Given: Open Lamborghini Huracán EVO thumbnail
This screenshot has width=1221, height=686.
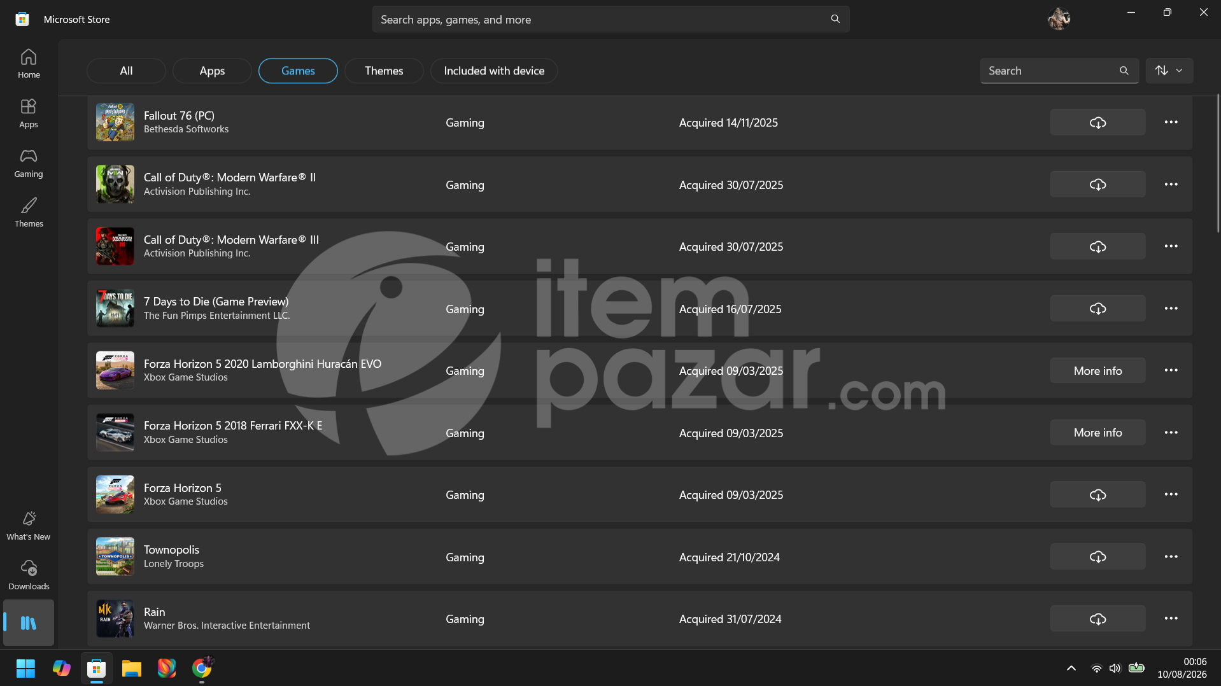Looking at the screenshot, I should (x=115, y=370).
